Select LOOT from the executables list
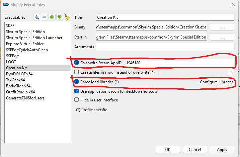Screen dimensions: 240x157 tap(11, 62)
